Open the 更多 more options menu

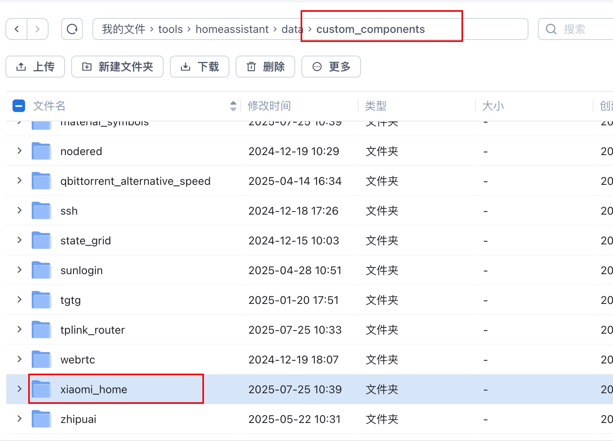click(331, 67)
